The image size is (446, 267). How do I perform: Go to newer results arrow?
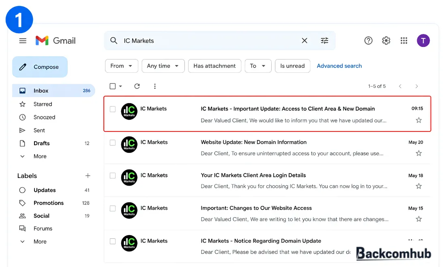pos(400,86)
